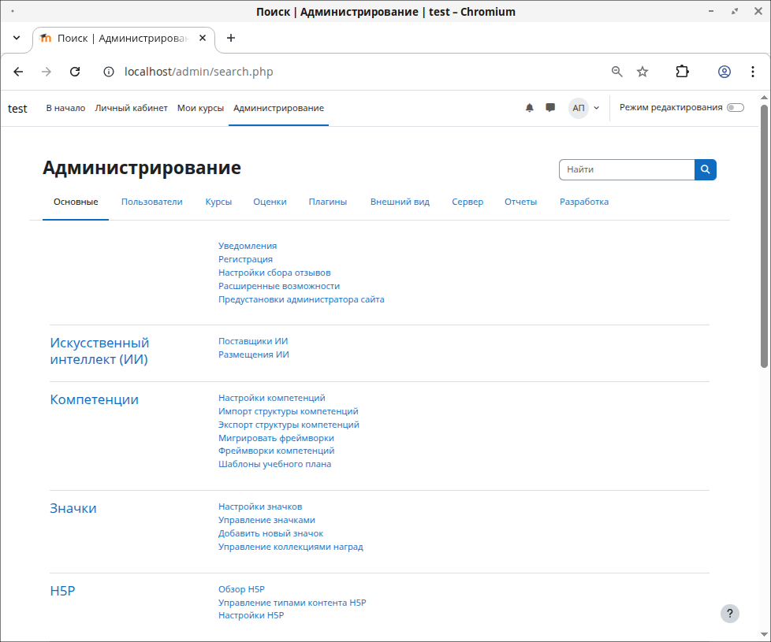Click the Найти search input field

pyautogui.click(x=626, y=169)
